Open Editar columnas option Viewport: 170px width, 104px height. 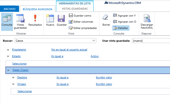[x=81, y=22]
